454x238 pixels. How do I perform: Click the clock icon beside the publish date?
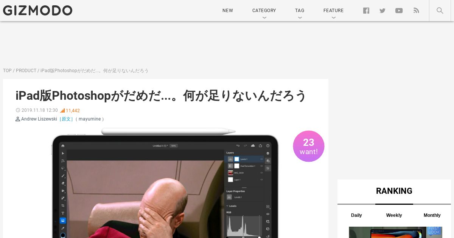click(18, 110)
